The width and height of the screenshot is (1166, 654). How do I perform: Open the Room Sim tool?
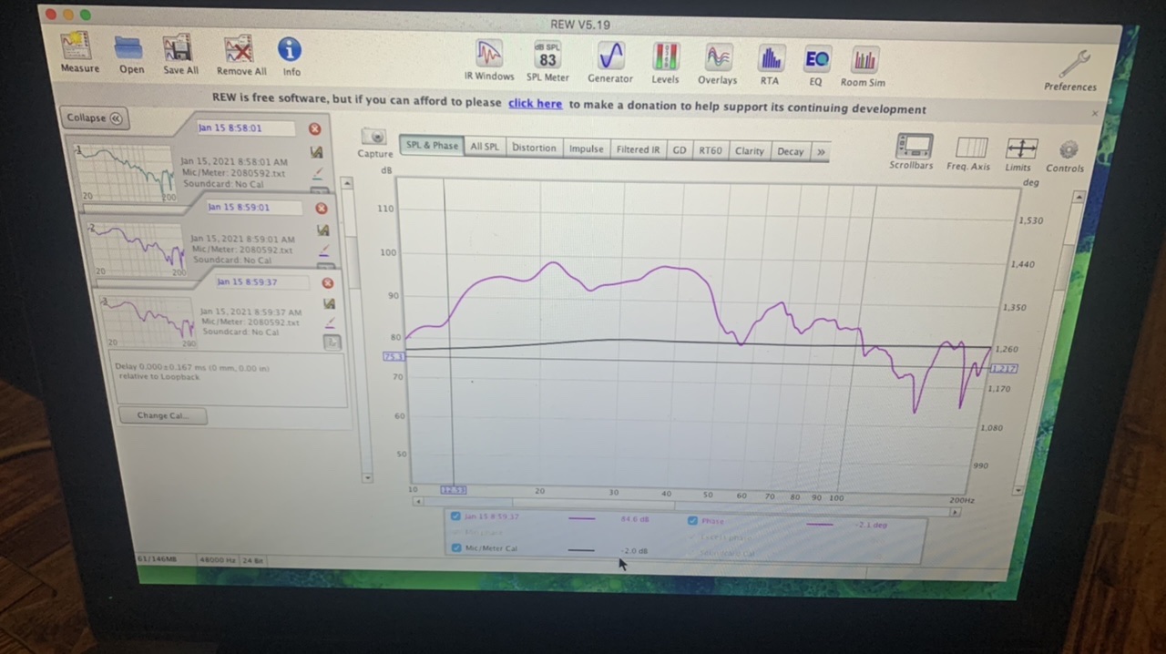(x=863, y=64)
